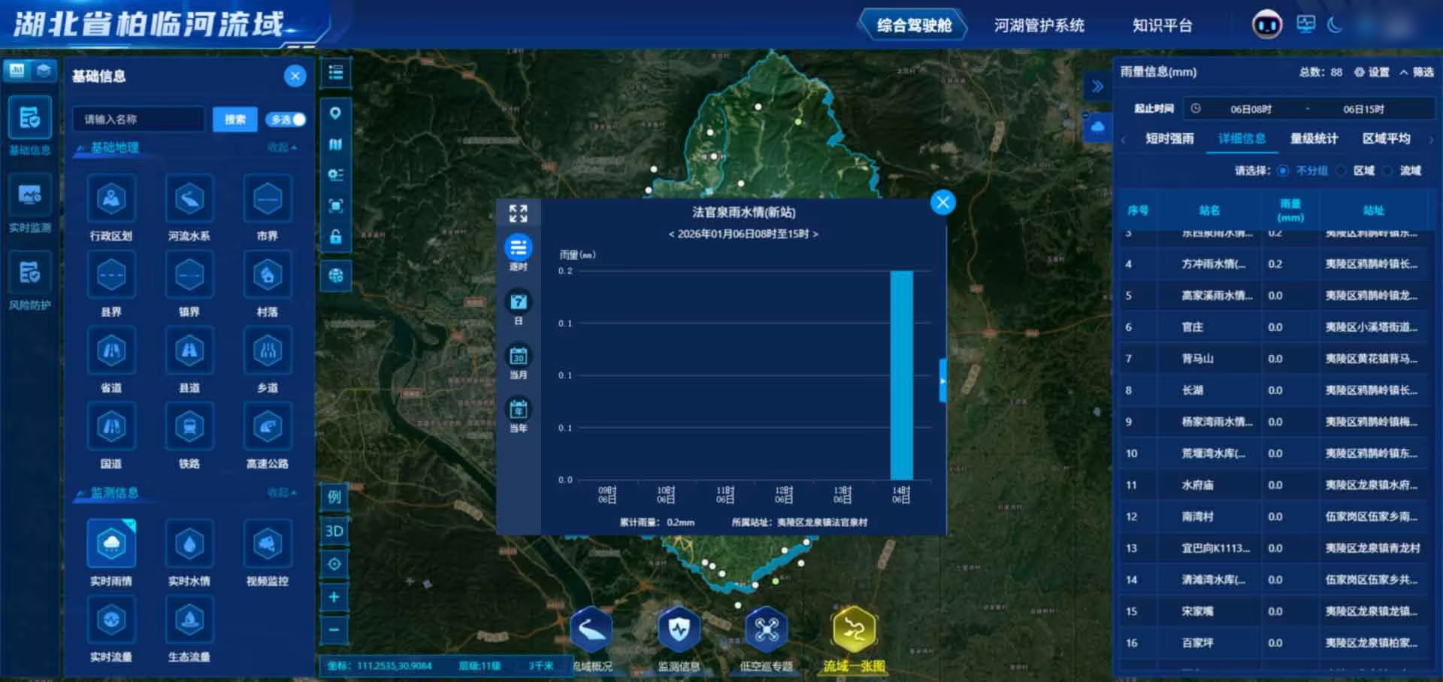Viewport: 1443px width, 682px height.
Task: Enable the 高速公路 layer icon
Action: click(267, 427)
